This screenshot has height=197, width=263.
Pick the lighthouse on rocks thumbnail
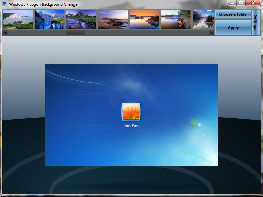click(113, 19)
